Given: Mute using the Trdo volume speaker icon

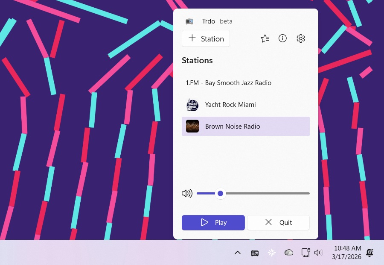Looking at the screenshot, I should [x=187, y=194].
